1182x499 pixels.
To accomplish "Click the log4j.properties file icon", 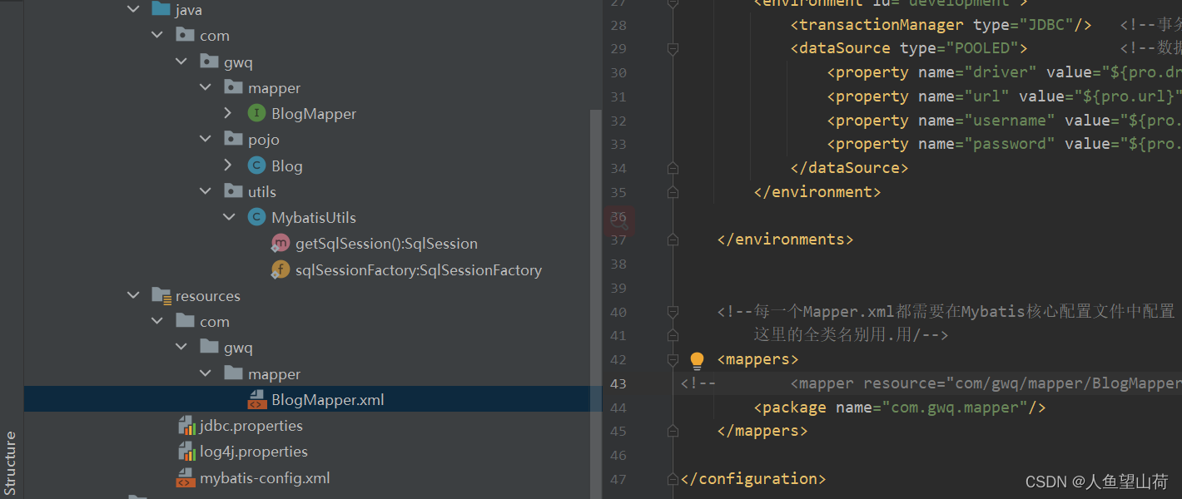I will [x=186, y=452].
